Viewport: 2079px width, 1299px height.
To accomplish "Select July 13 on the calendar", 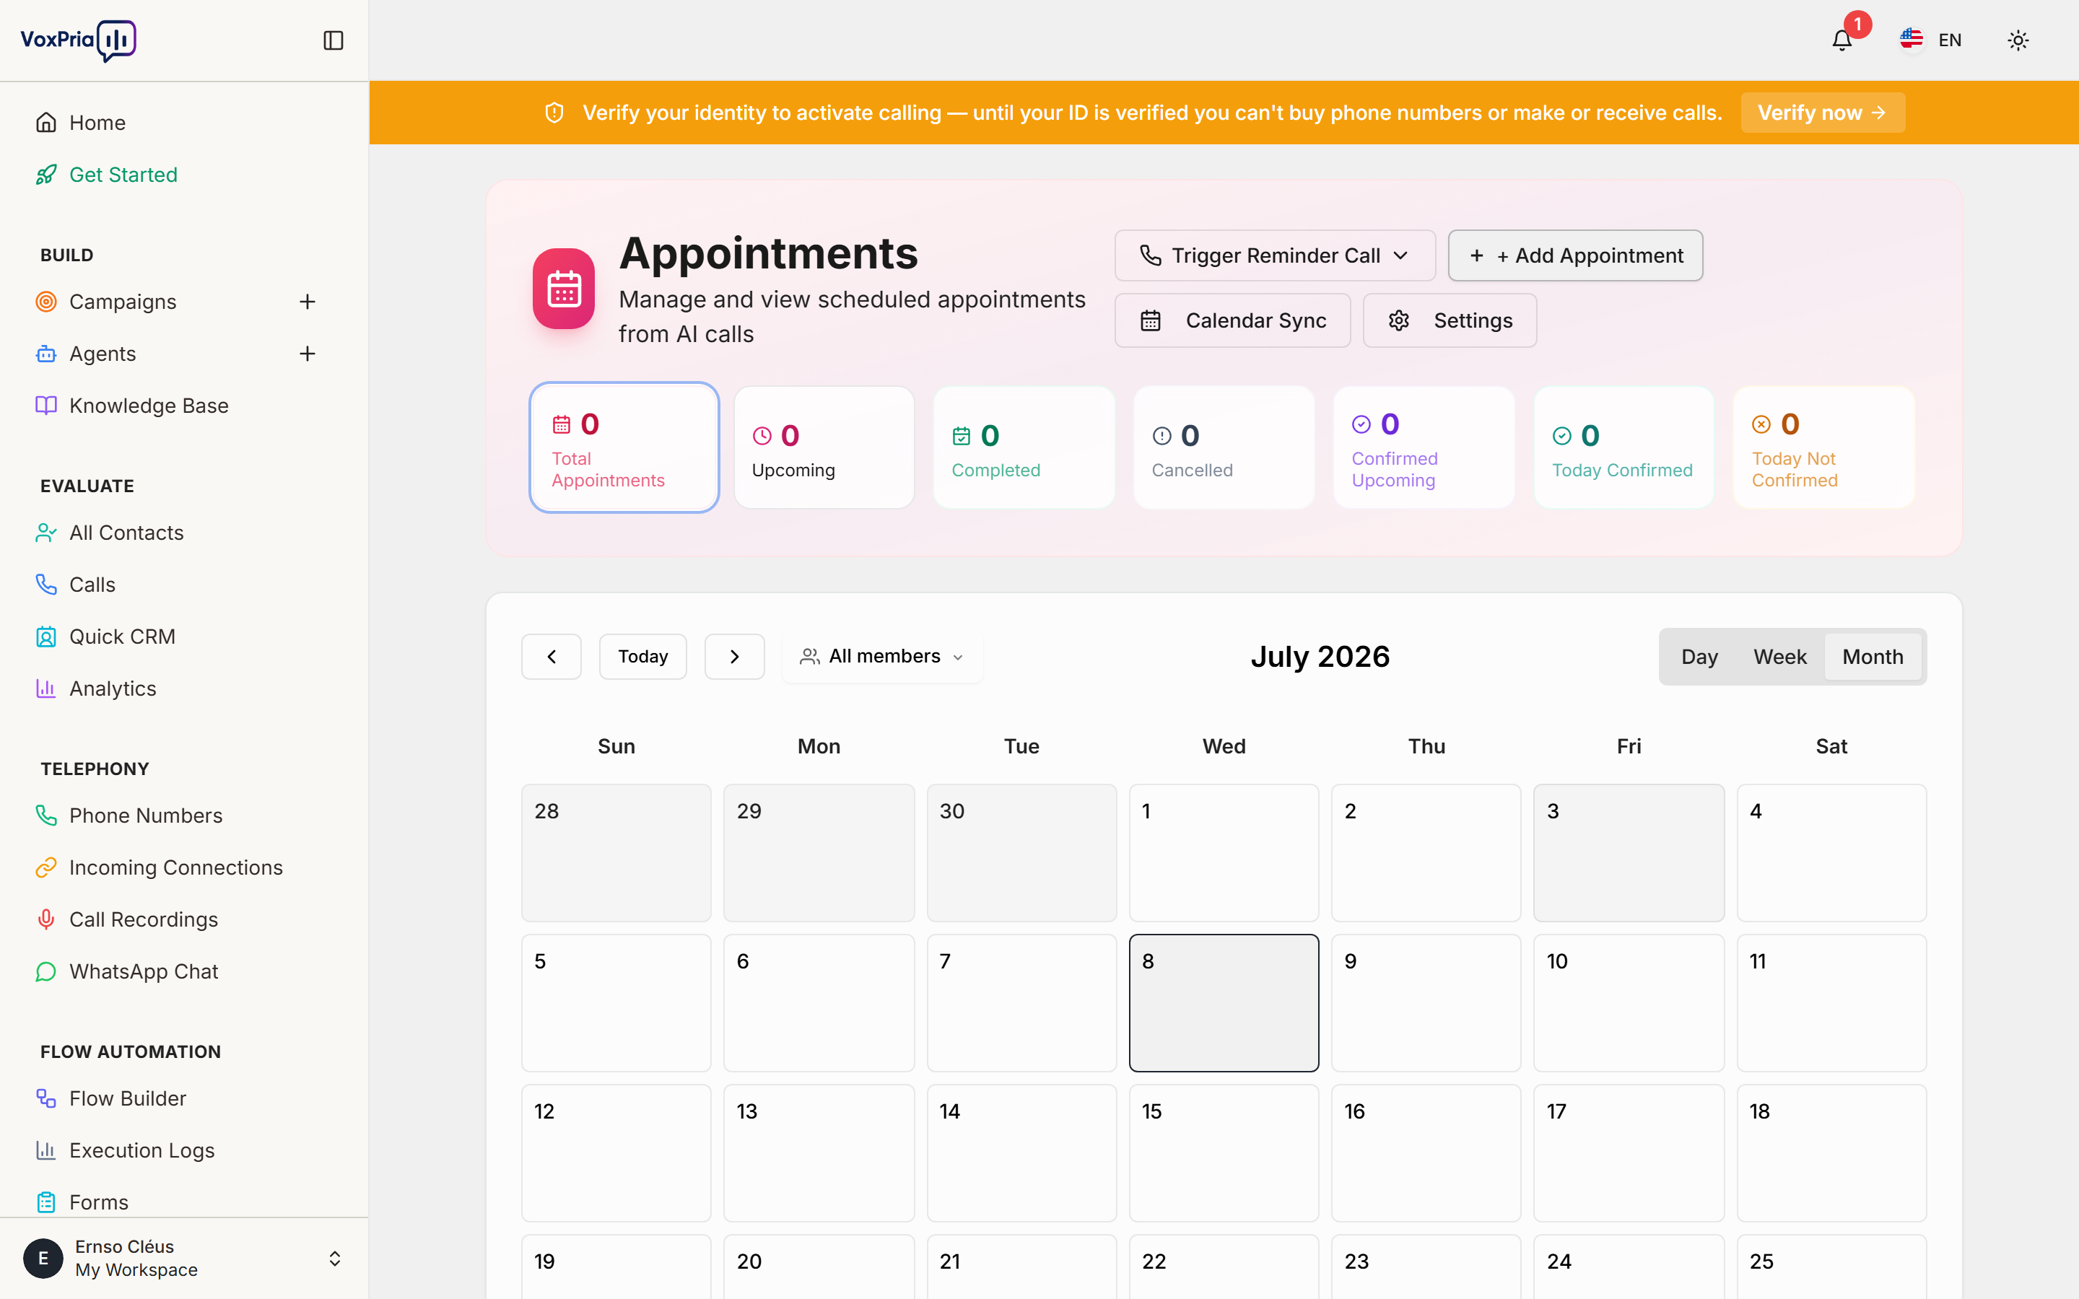I will pos(819,1153).
